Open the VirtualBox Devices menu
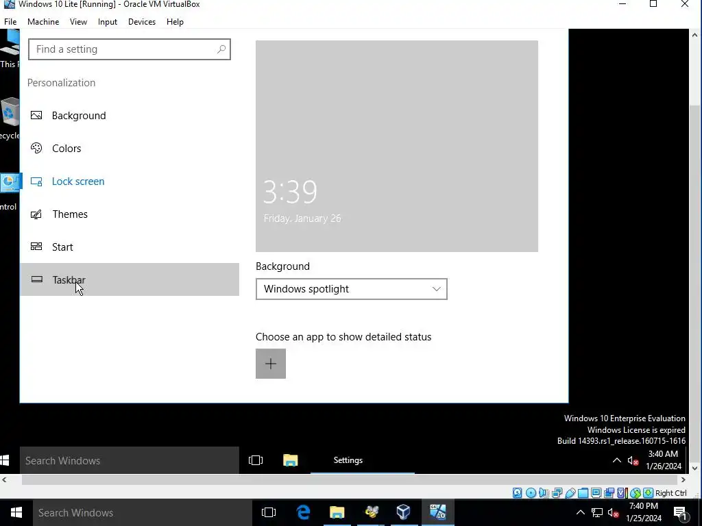 [142, 21]
